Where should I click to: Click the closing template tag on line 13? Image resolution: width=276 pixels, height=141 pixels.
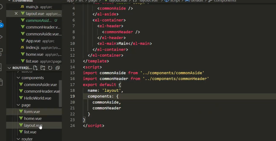click(x=96, y=61)
